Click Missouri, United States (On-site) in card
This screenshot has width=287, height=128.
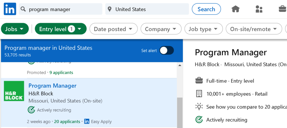(x=65, y=101)
